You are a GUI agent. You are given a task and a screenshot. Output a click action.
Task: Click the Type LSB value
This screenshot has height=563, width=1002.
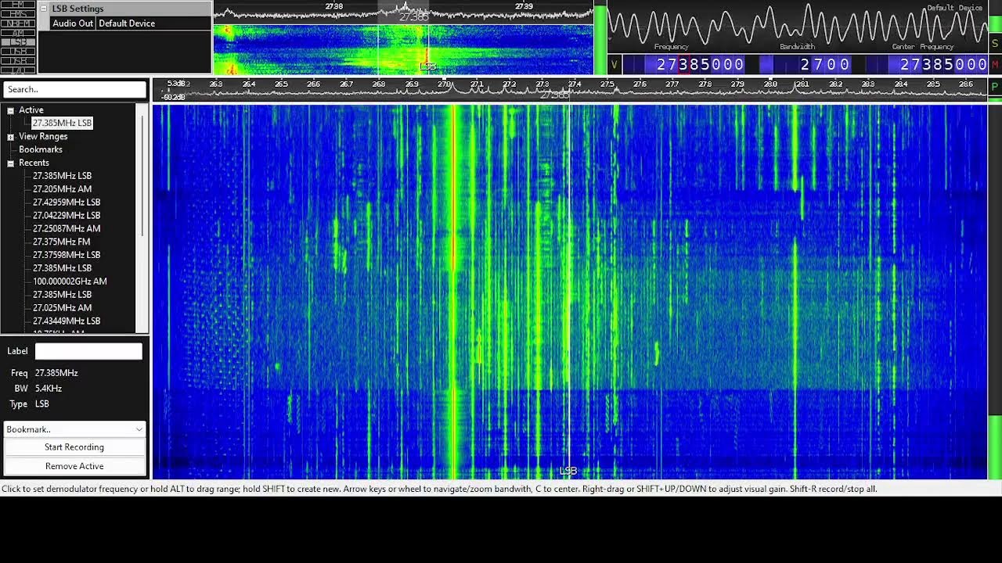(42, 404)
